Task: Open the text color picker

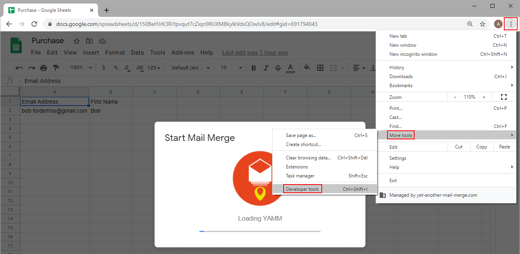Action: [x=290, y=68]
